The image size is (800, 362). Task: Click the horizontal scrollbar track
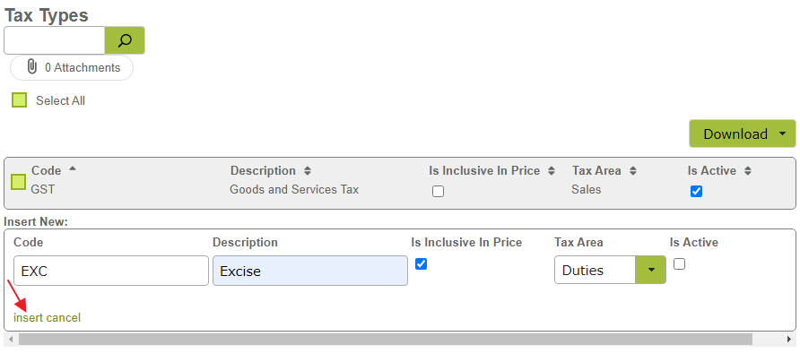pos(386,339)
